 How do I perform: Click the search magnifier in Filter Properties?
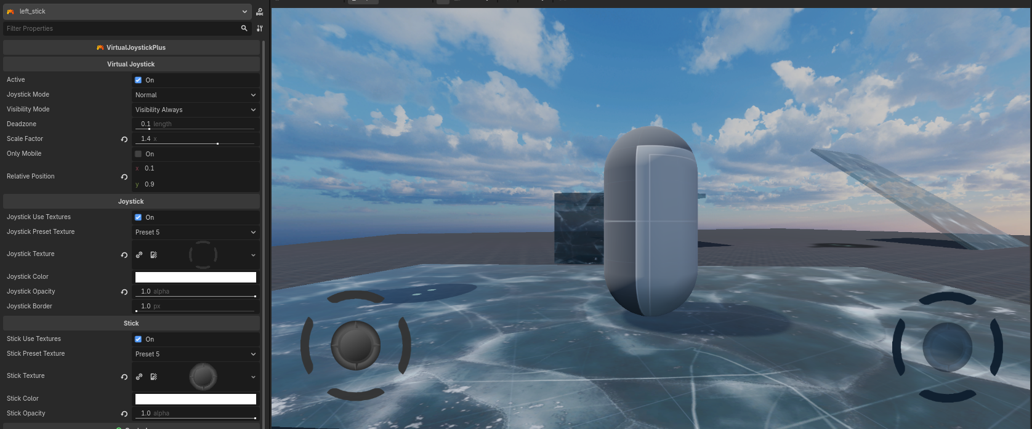point(244,28)
